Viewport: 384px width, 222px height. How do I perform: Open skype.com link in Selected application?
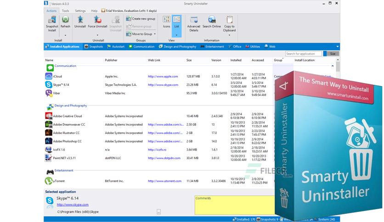click(x=73, y=205)
